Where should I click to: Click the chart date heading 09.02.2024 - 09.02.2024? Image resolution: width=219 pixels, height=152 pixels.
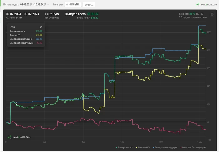coord(22,14)
